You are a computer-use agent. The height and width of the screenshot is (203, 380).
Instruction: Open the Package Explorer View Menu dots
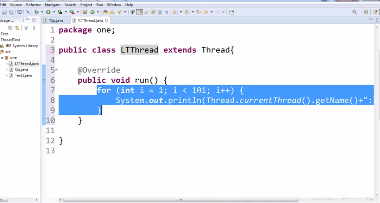pyautogui.click(x=34, y=28)
